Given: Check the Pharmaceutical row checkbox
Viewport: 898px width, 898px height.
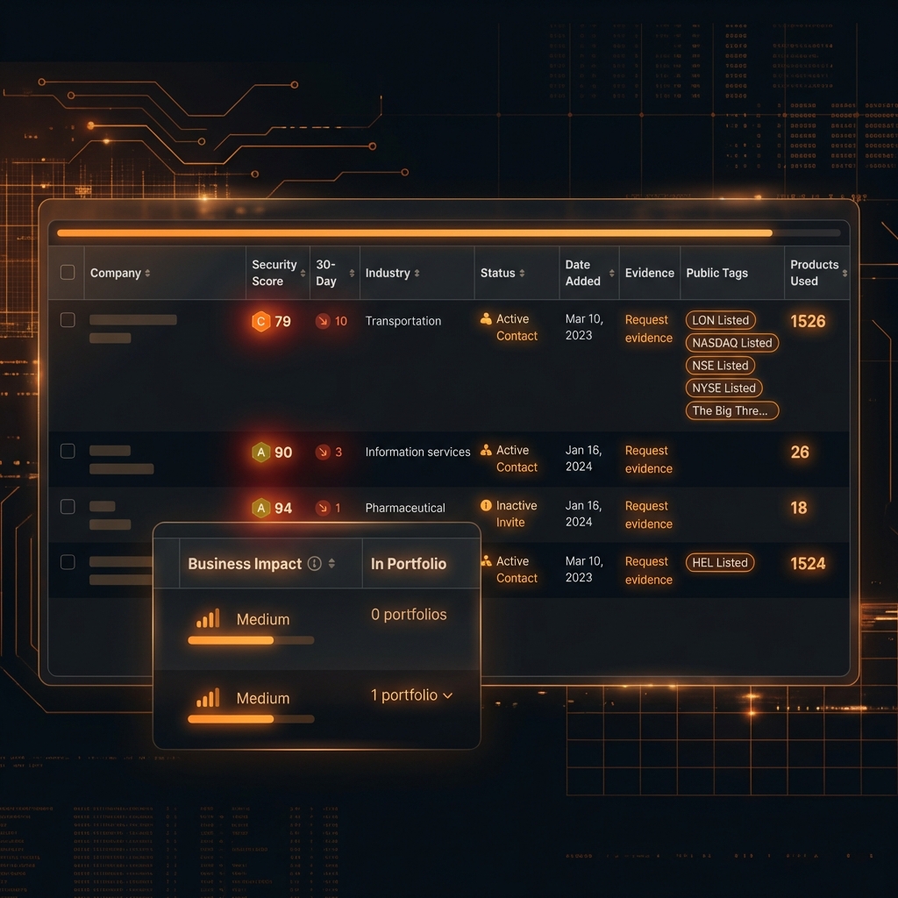Looking at the screenshot, I should click(x=67, y=508).
